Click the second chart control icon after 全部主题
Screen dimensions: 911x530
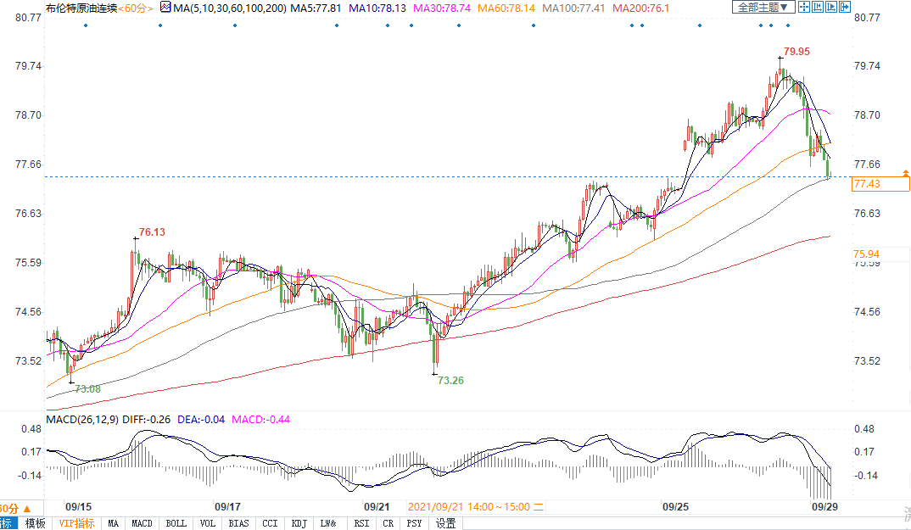(x=819, y=8)
